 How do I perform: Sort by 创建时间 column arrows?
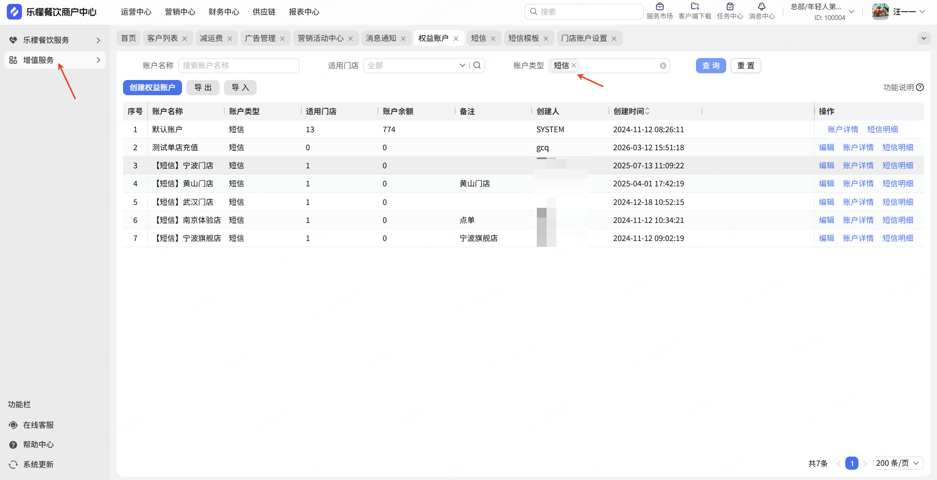648,111
